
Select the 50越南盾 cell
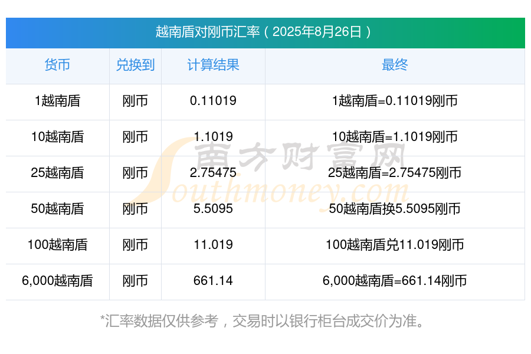tap(57, 209)
